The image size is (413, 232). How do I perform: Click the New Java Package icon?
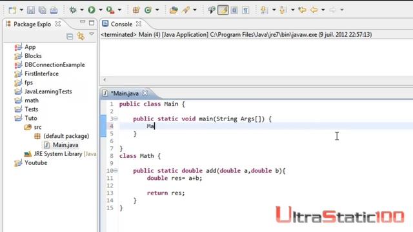(136, 10)
